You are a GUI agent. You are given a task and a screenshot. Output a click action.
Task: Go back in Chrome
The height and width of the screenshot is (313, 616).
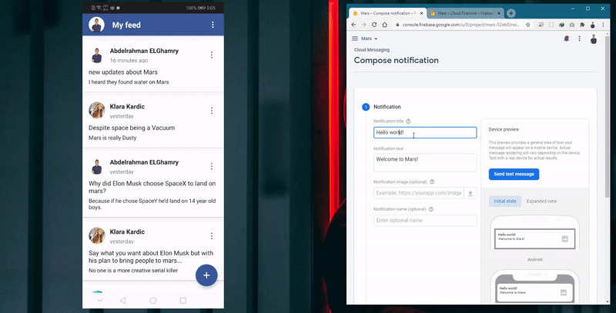click(x=353, y=25)
